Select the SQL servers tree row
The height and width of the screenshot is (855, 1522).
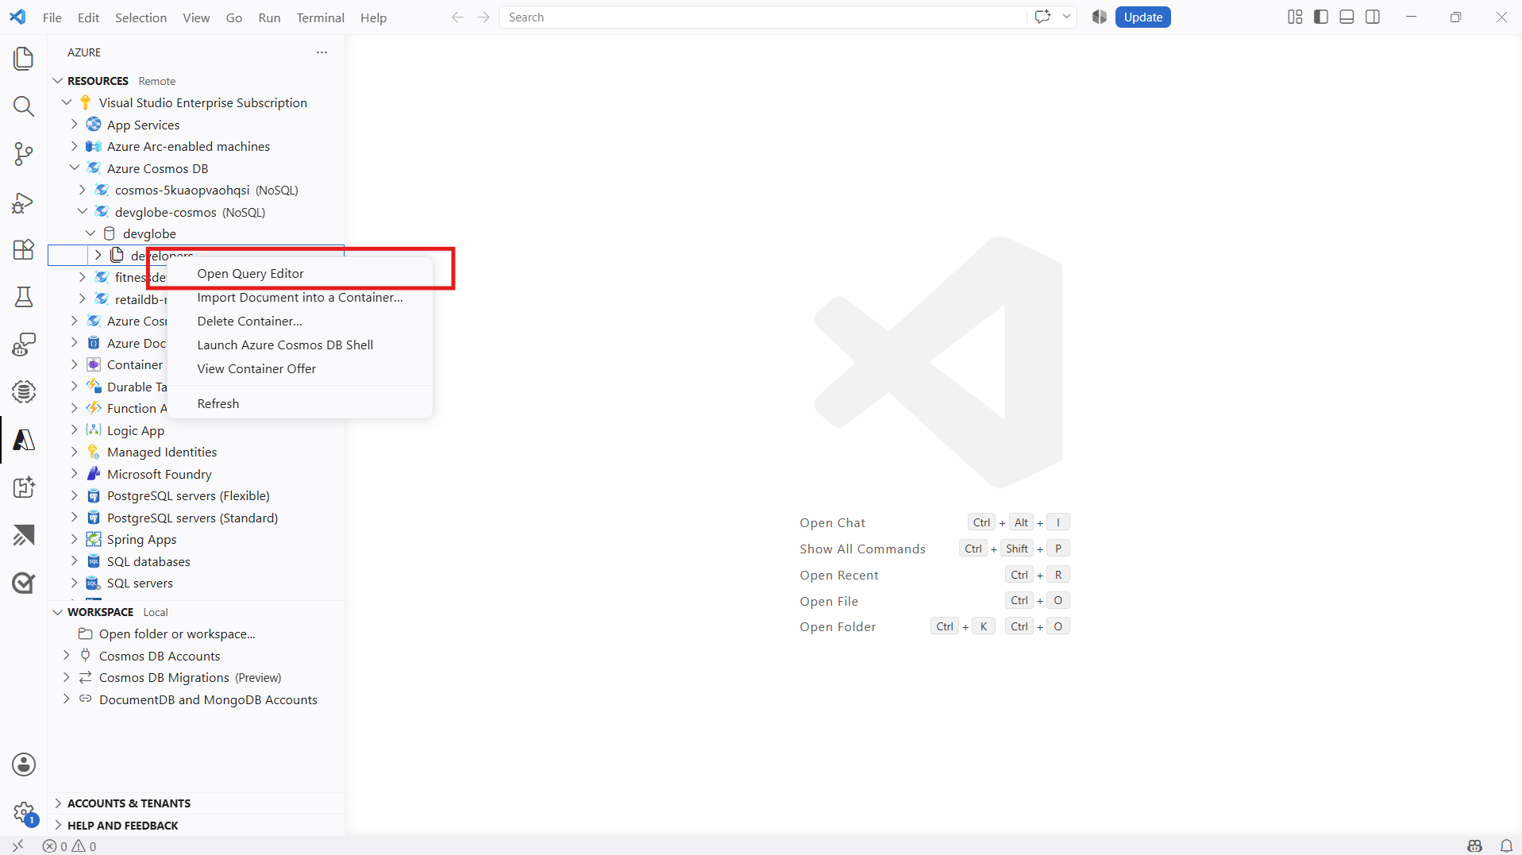click(196, 583)
